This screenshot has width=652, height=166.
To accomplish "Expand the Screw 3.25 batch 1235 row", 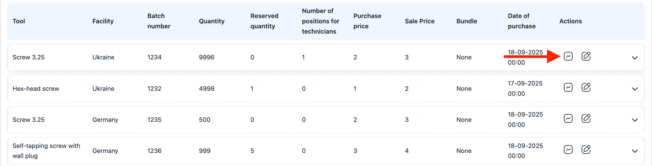I will 635,120.
